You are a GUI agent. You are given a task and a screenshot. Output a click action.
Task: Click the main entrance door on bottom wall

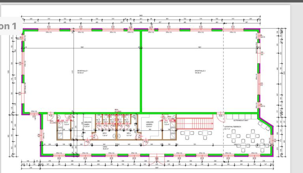point(157,158)
